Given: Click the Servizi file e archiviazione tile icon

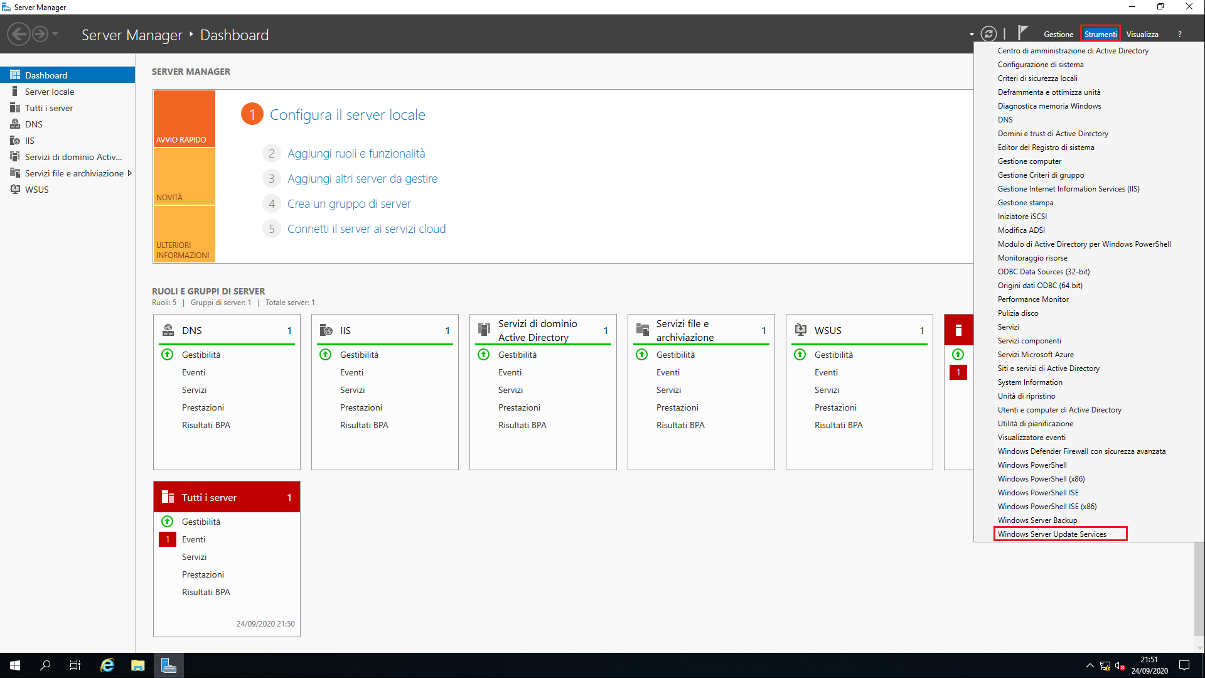Looking at the screenshot, I should [642, 330].
